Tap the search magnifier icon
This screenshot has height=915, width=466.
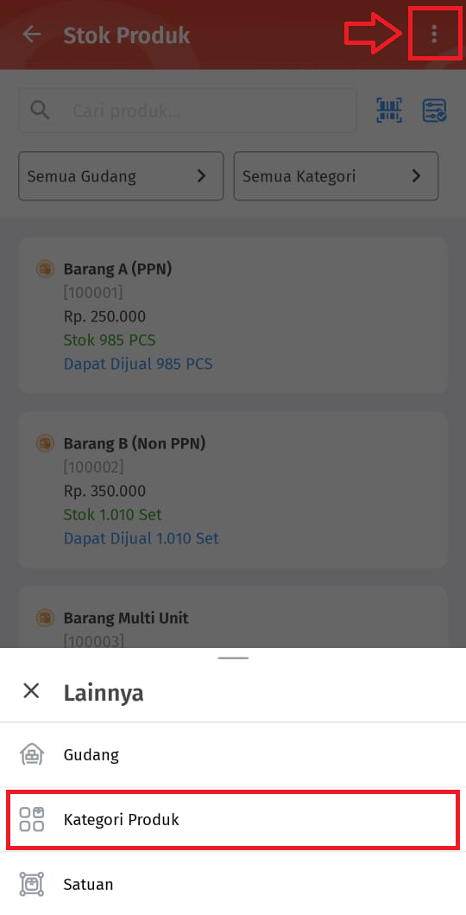[41, 110]
